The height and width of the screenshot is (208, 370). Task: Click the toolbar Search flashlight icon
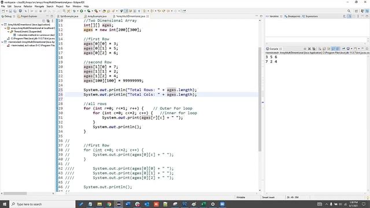tap(113, 11)
